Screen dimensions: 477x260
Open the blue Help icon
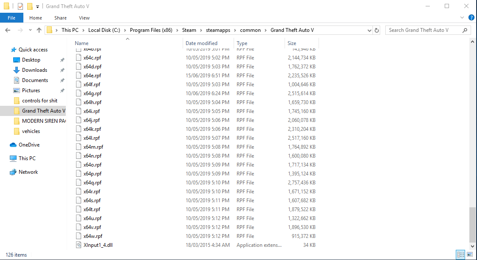[471, 18]
